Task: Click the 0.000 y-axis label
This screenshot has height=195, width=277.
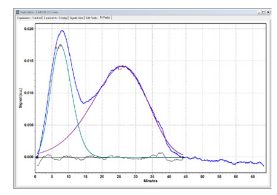Action: (x=28, y=157)
